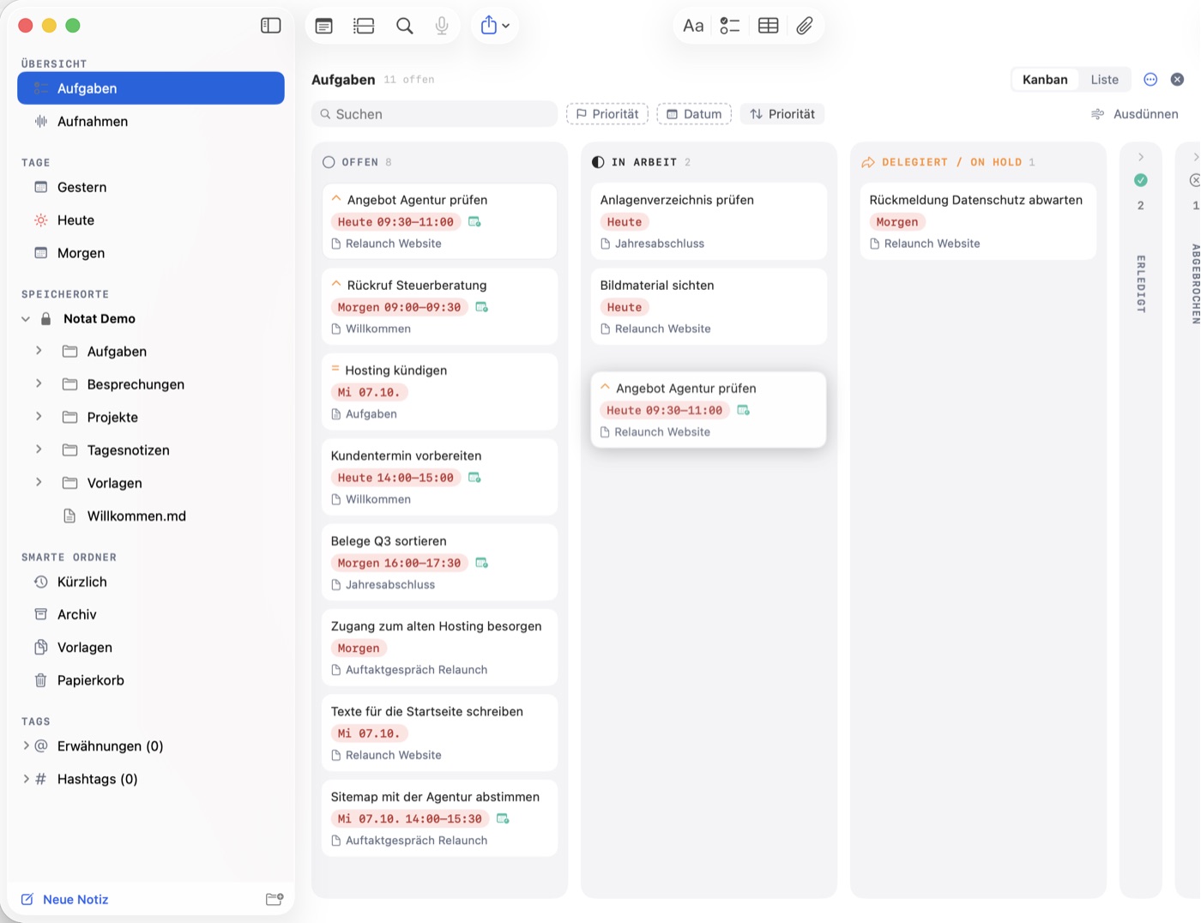Toggle the dashed Priorität filter
1201x923 pixels.
point(607,114)
